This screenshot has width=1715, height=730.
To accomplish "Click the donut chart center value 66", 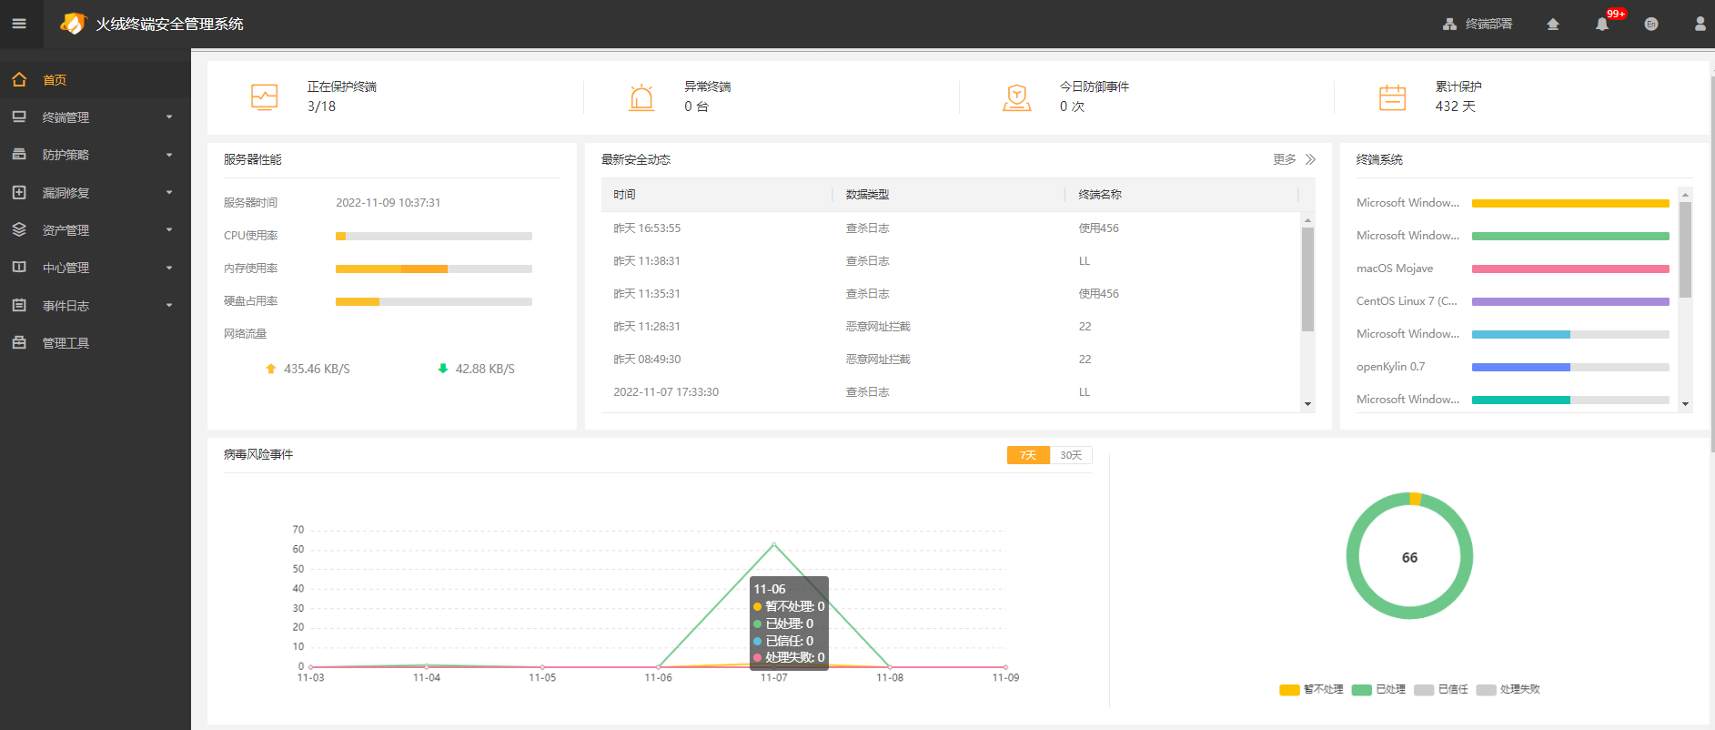I will (1409, 557).
